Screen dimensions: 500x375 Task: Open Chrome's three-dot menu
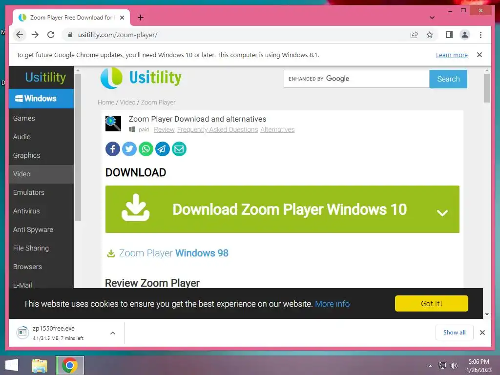pyautogui.click(x=480, y=35)
